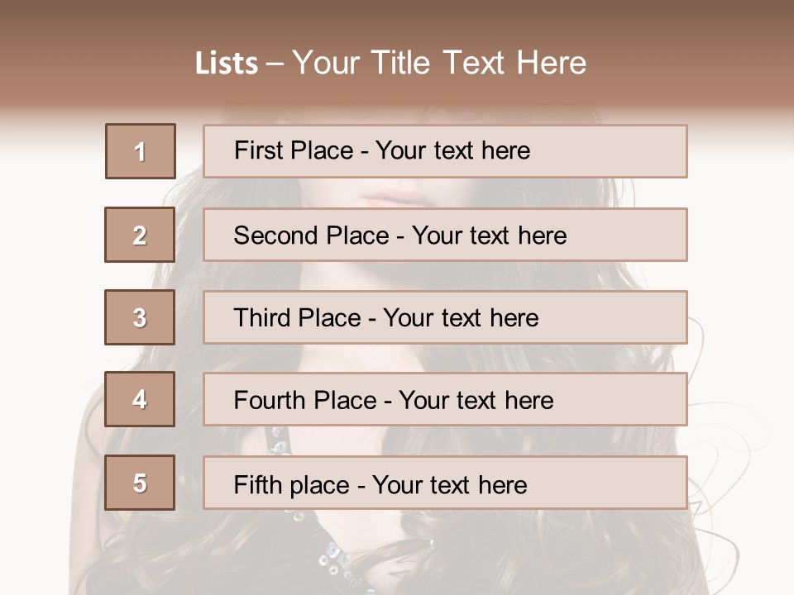Image resolution: width=794 pixels, height=595 pixels.
Task: Click the number 1 box
Action: [141, 151]
